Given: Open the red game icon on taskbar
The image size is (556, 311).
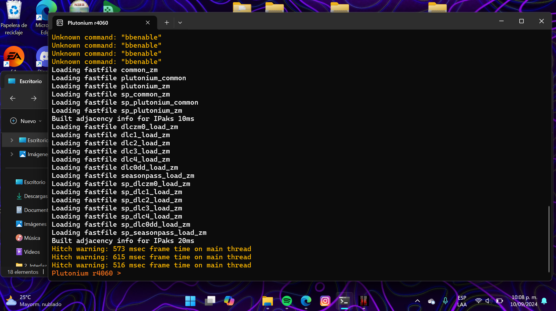Looking at the screenshot, I should pos(363,301).
